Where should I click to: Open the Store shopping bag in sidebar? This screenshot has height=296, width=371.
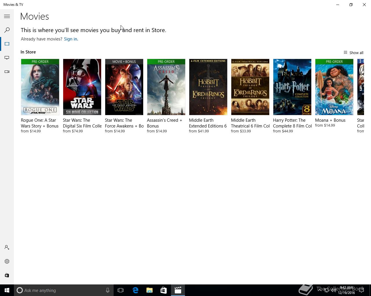(7, 275)
